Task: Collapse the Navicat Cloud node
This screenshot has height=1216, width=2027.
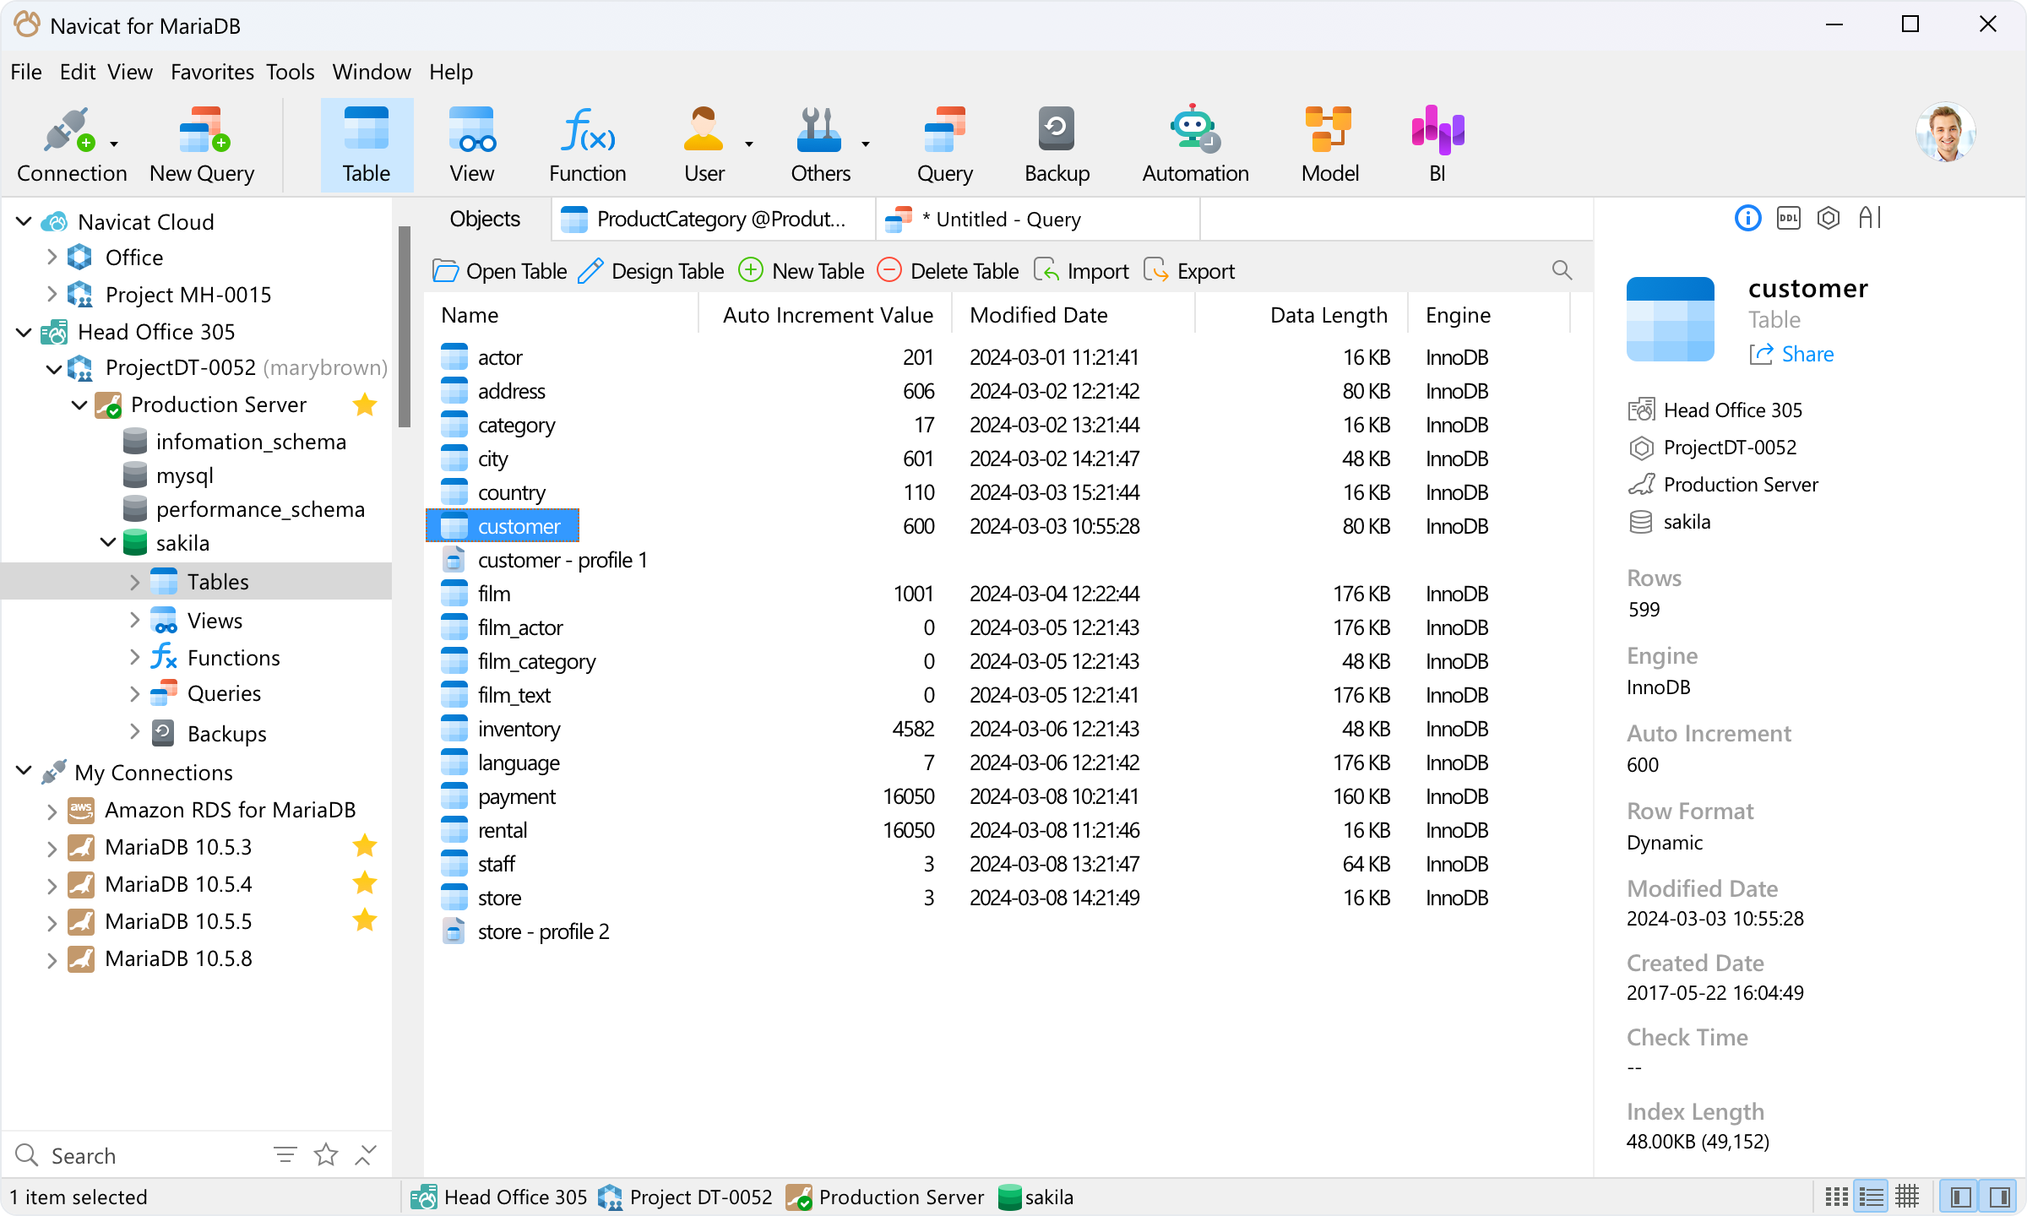Action: pyautogui.click(x=24, y=221)
